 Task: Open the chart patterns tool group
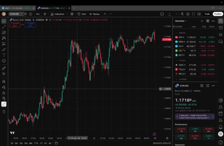pyautogui.click(x=4, y=38)
